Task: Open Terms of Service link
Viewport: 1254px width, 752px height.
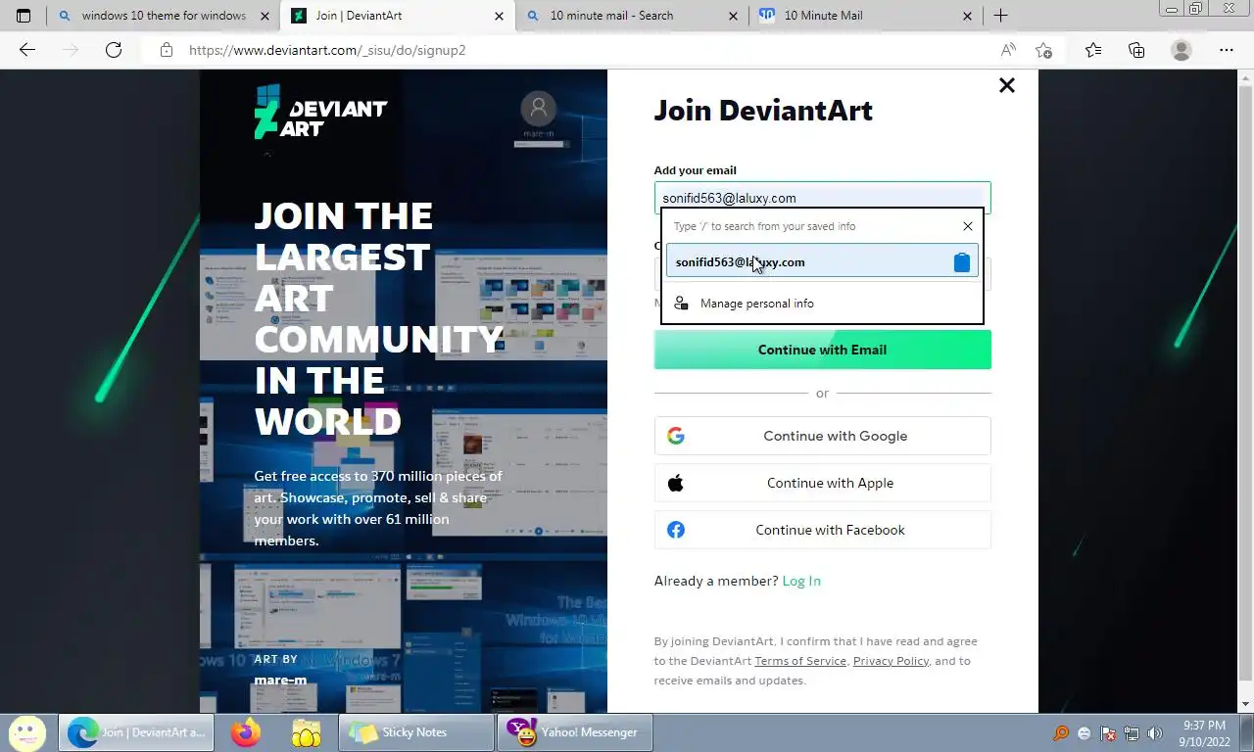Action: click(x=800, y=661)
